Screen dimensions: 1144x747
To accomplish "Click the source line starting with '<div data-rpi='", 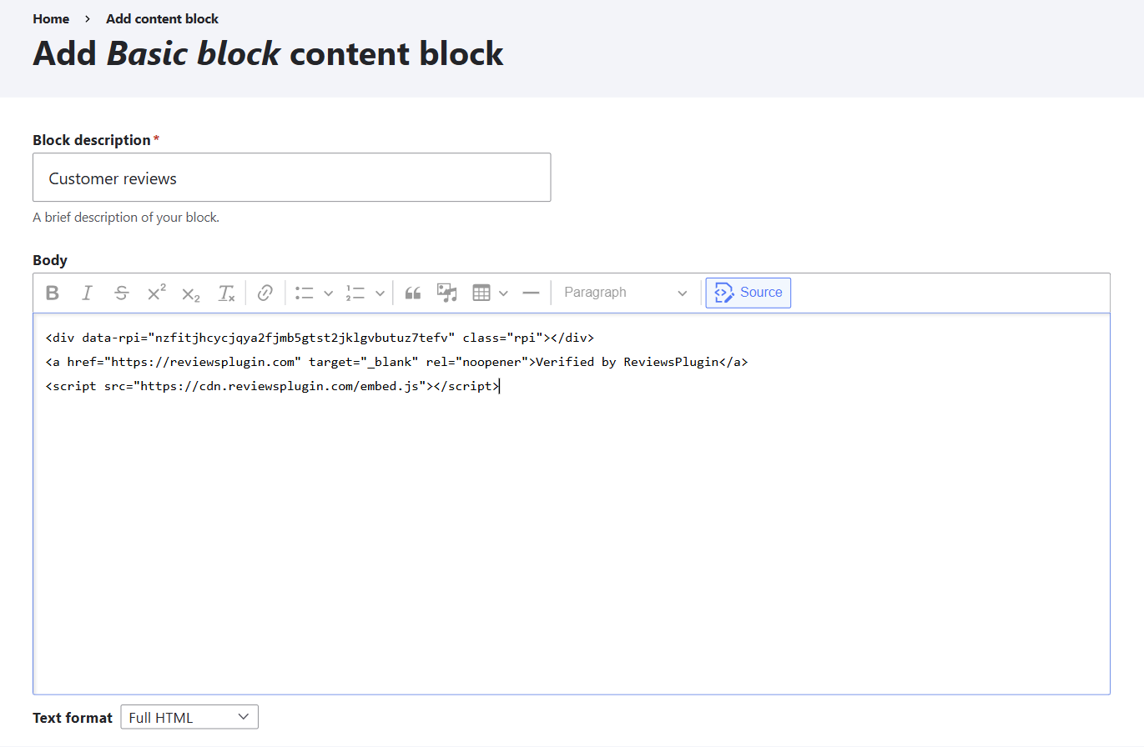I will pyautogui.click(x=320, y=338).
